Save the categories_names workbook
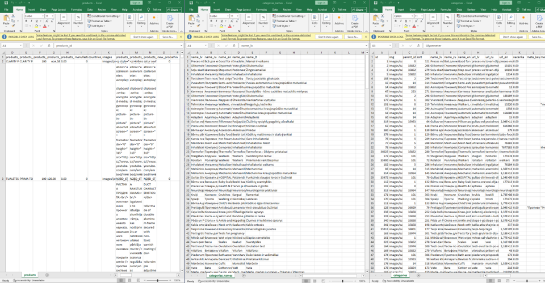The height and width of the screenshot is (283, 545). click(x=191, y=3)
